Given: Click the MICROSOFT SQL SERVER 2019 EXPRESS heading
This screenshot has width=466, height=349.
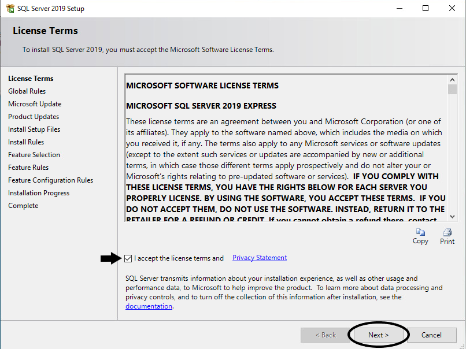Looking at the screenshot, I should pyautogui.click(x=201, y=106).
